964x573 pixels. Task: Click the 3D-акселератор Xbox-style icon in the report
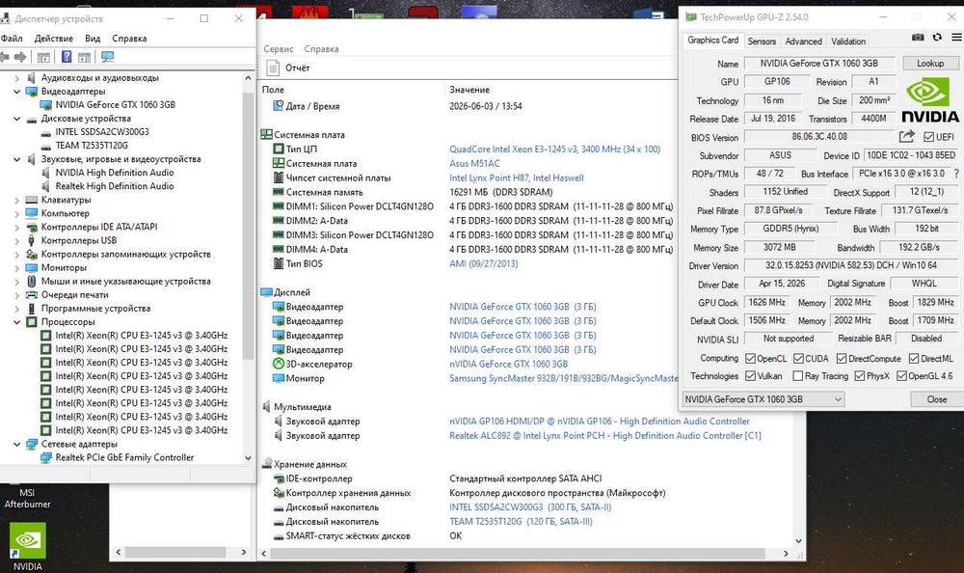[278, 364]
